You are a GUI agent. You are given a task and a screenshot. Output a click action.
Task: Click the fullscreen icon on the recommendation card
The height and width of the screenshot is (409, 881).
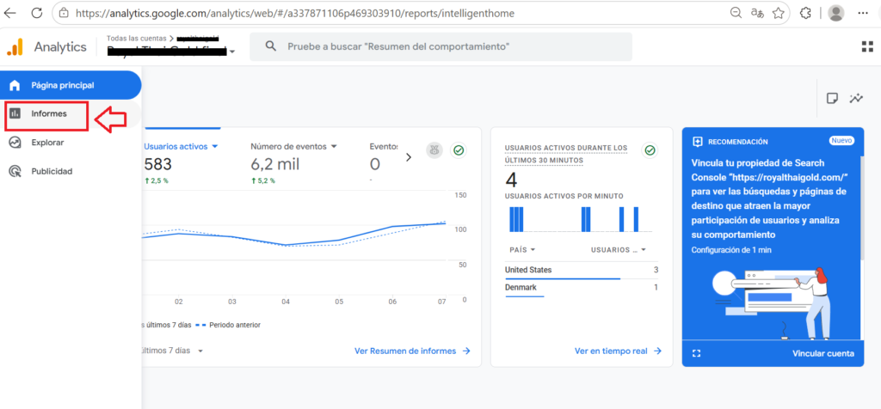point(697,353)
